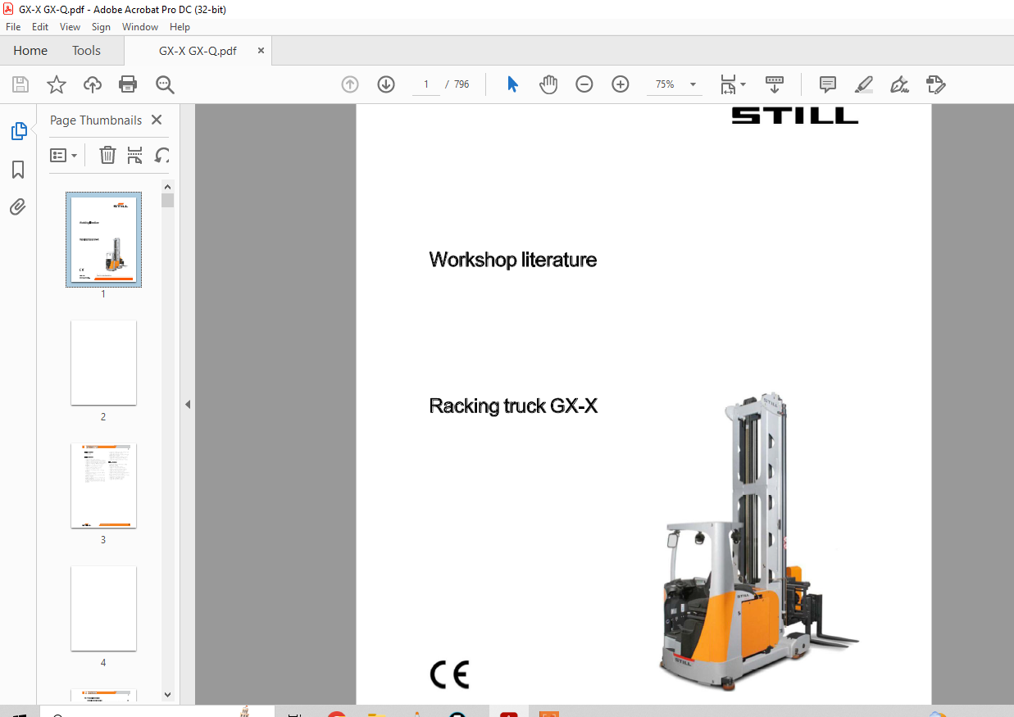
Task: Click thumbnail scrollbar down arrow
Action: coord(168,695)
